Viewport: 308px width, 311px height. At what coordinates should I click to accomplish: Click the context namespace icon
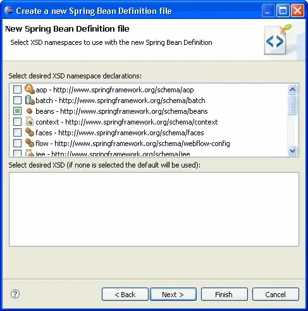pos(30,121)
